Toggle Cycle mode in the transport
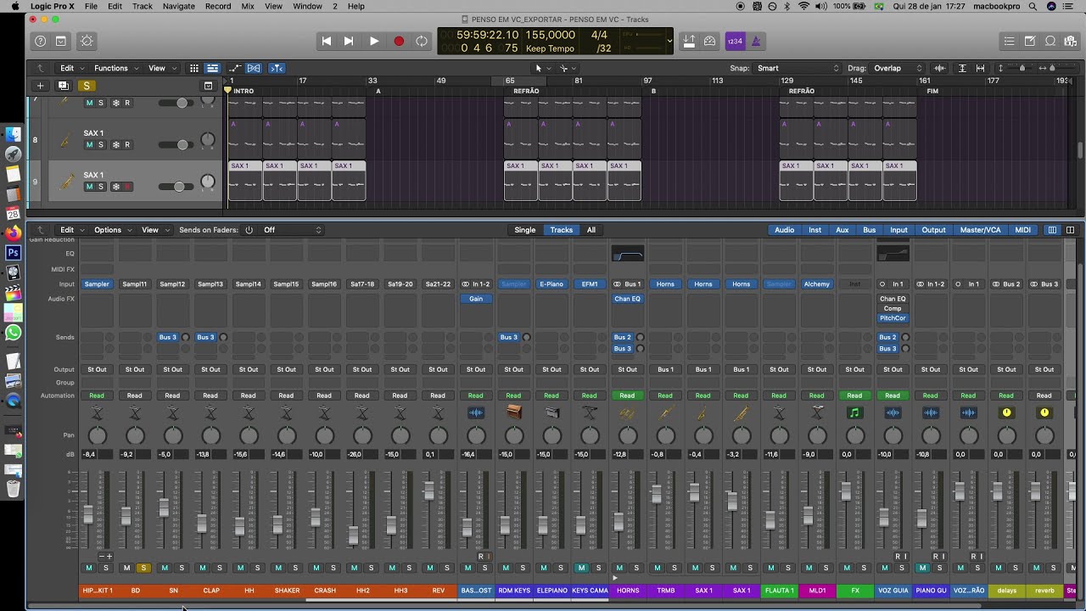This screenshot has width=1086, height=611. pos(422,41)
